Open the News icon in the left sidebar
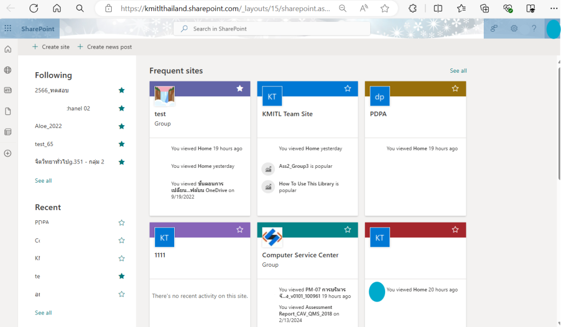561x327 pixels. 7,90
